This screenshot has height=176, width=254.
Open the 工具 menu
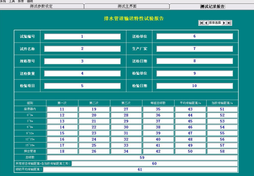pyautogui.click(x=12, y=2)
